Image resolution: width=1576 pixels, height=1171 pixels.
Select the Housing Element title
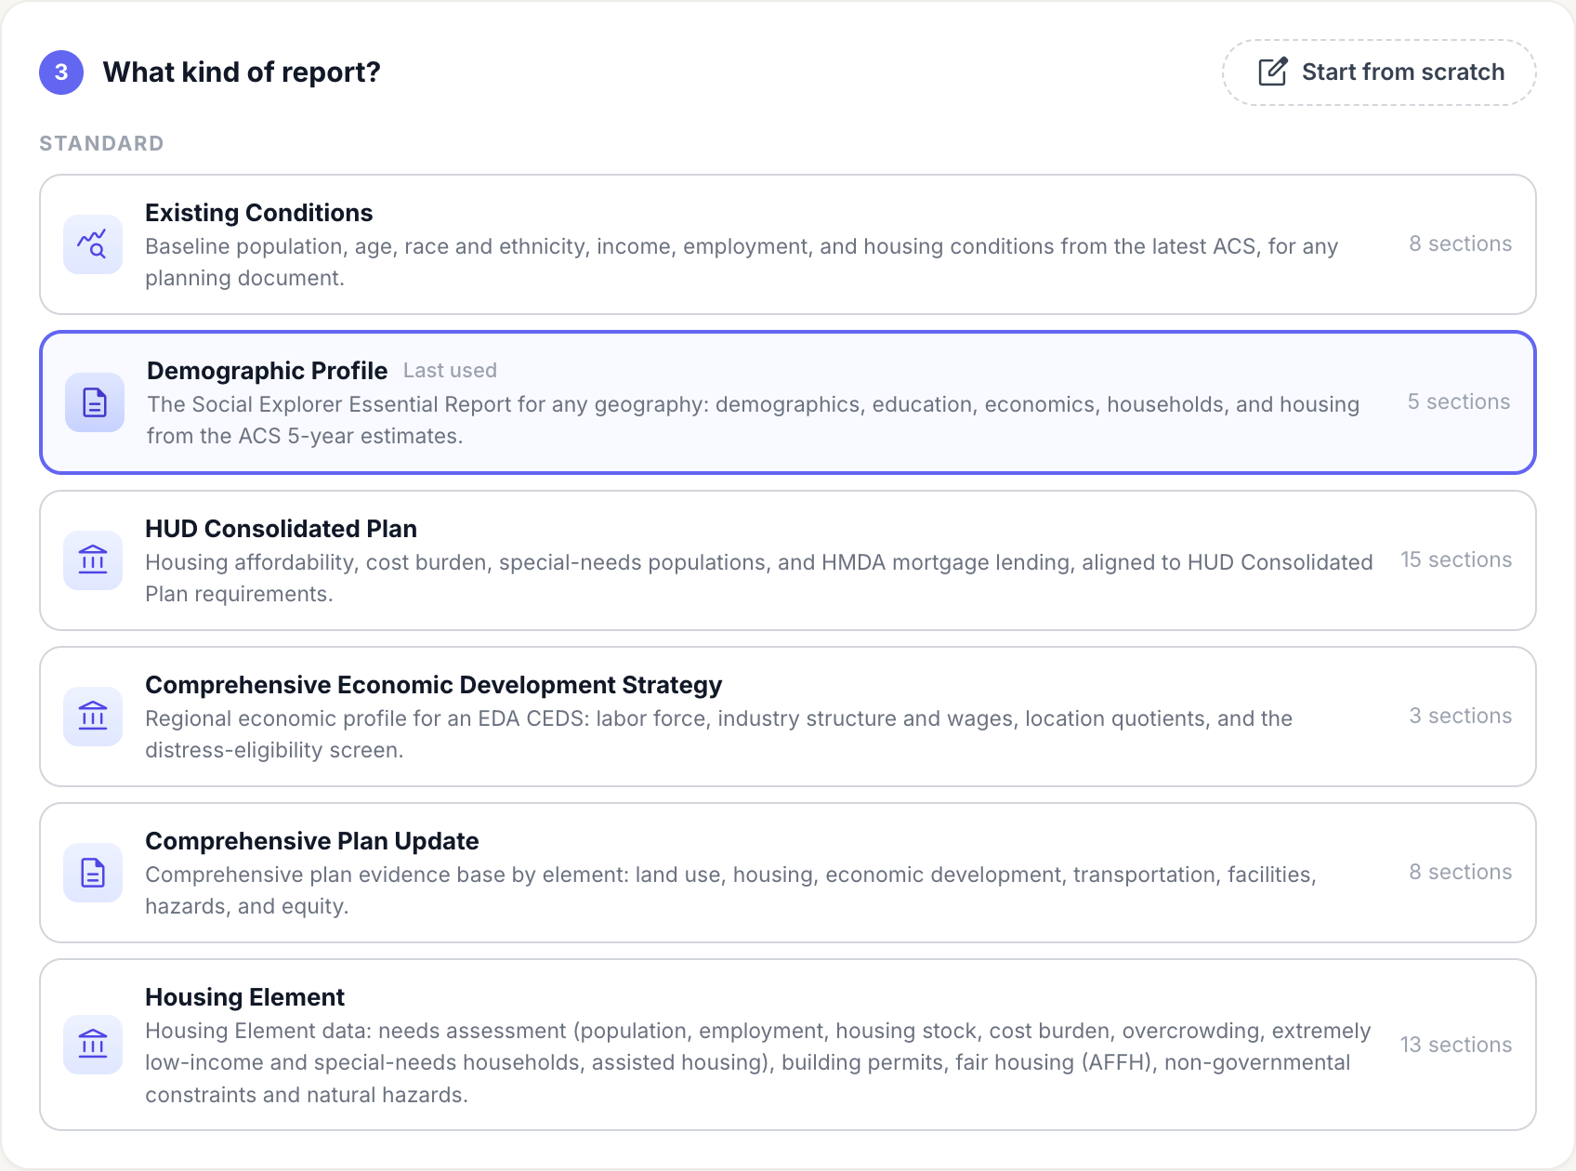244,997
